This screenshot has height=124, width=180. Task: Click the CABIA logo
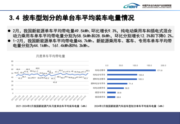pos(130,6)
